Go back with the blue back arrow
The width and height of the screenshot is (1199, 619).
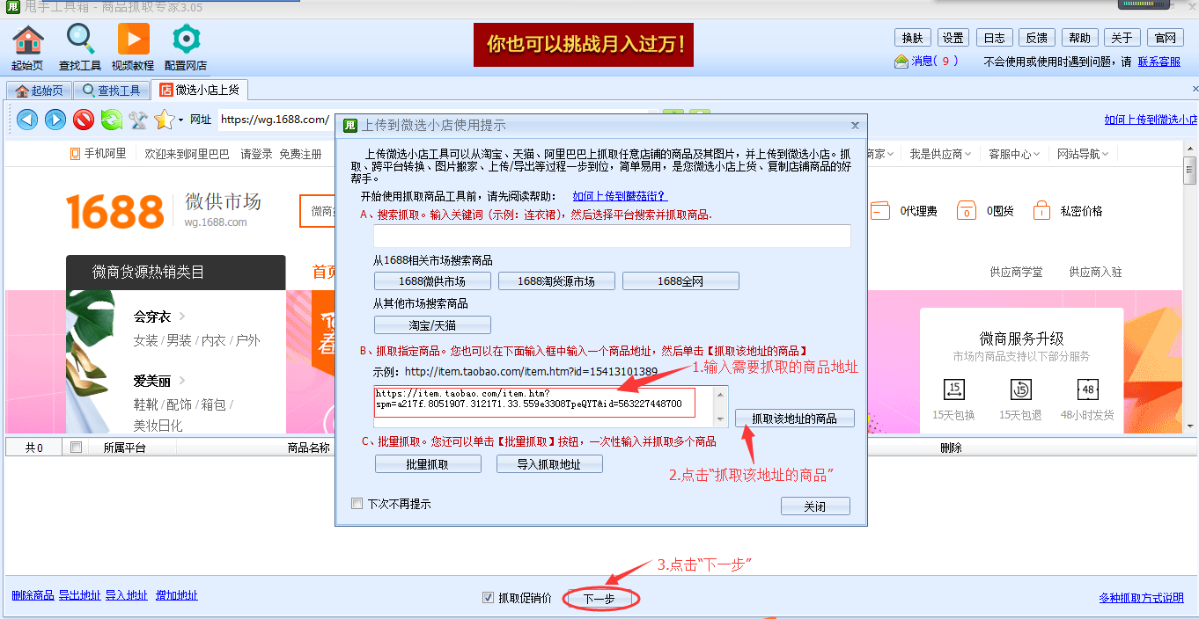click(x=27, y=120)
